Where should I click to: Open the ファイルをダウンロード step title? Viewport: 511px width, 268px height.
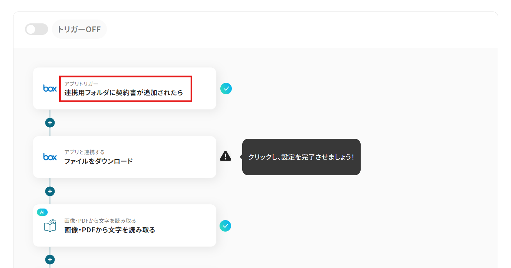click(98, 161)
